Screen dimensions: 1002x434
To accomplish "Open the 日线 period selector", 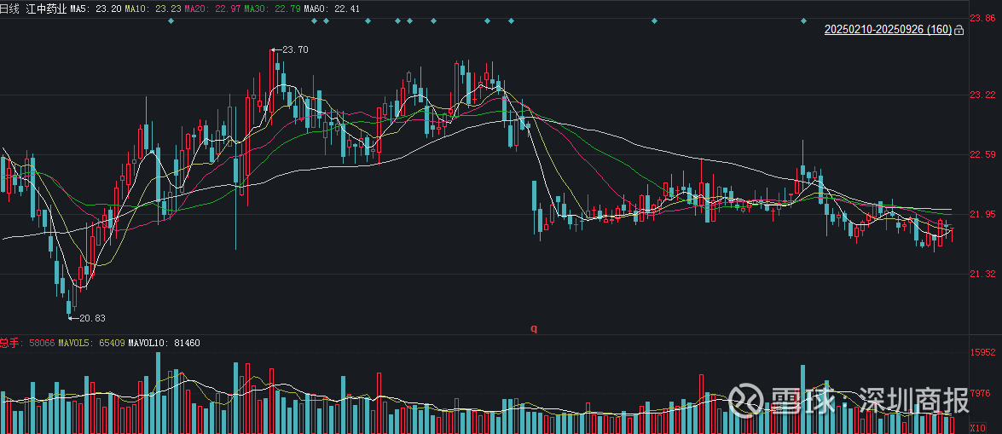I will pos(9,7).
